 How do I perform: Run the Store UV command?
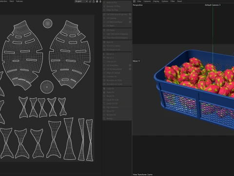coord(117,111)
